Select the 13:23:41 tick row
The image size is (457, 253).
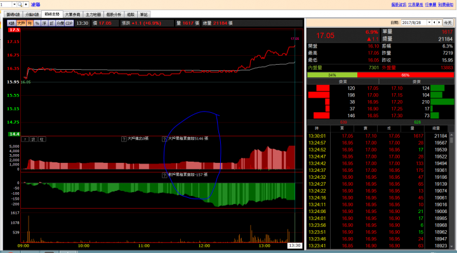(x=378, y=246)
